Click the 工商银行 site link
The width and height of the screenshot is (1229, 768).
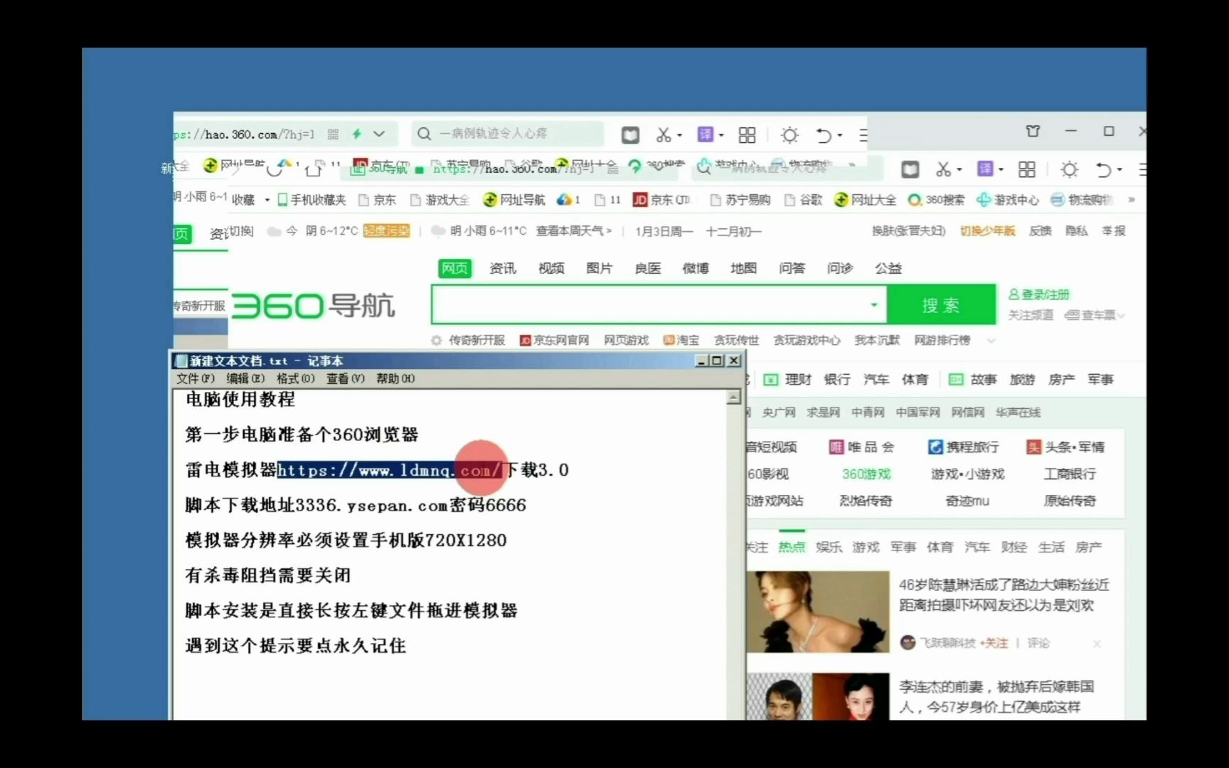1070,474
